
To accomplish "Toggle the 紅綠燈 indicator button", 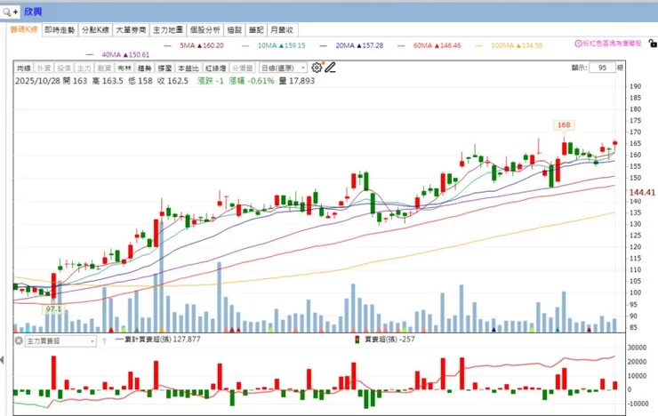I will (216, 68).
